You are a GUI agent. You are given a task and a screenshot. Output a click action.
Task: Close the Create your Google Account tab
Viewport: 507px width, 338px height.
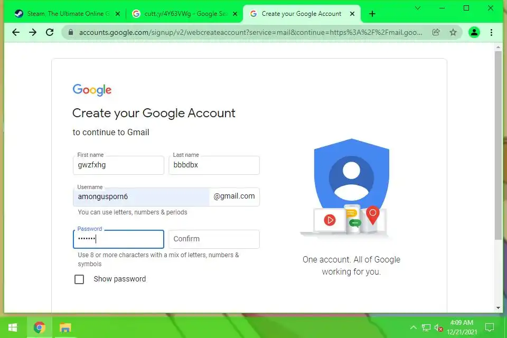pos(352,14)
